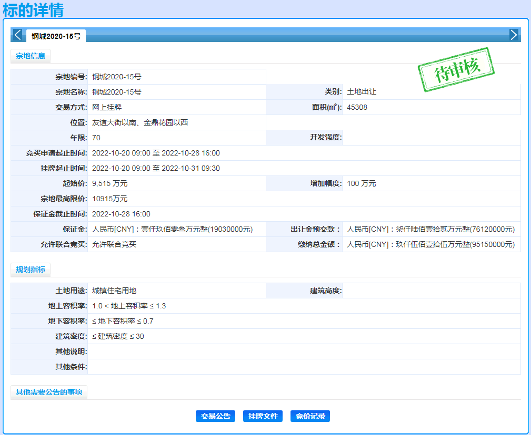Click the 交易公告 button
The width and height of the screenshot is (531, 435).
(215, 416)
